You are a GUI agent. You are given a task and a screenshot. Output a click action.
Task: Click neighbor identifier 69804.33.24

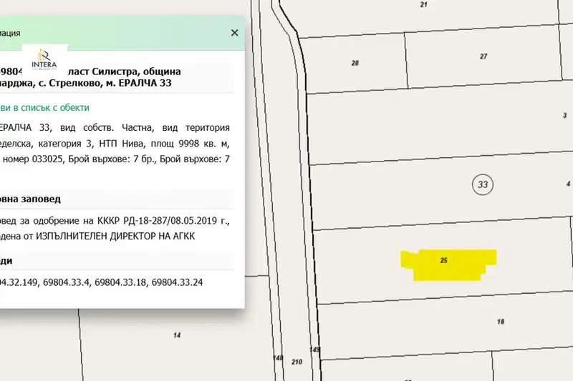(177, 282)
